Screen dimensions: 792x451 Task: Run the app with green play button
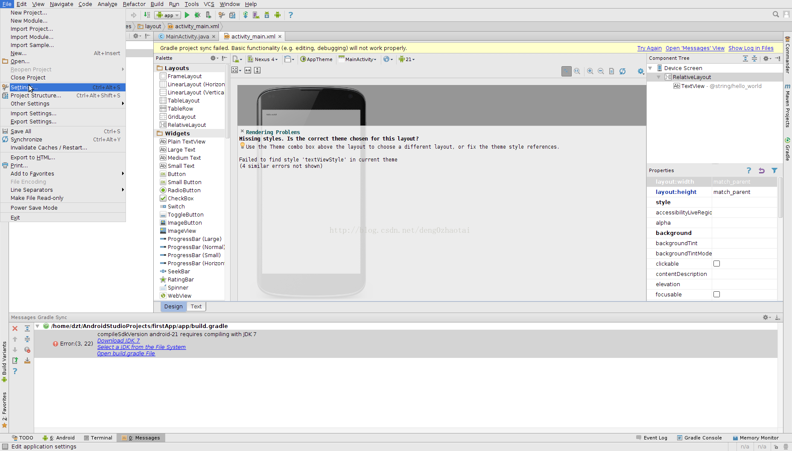coord(187,15)
